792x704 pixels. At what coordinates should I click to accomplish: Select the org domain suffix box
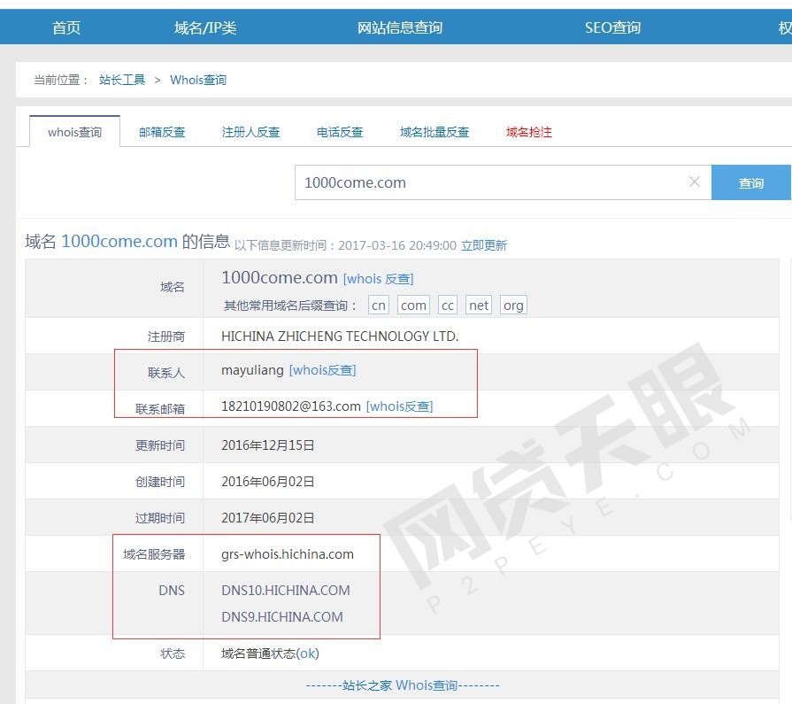click(513, 306)
